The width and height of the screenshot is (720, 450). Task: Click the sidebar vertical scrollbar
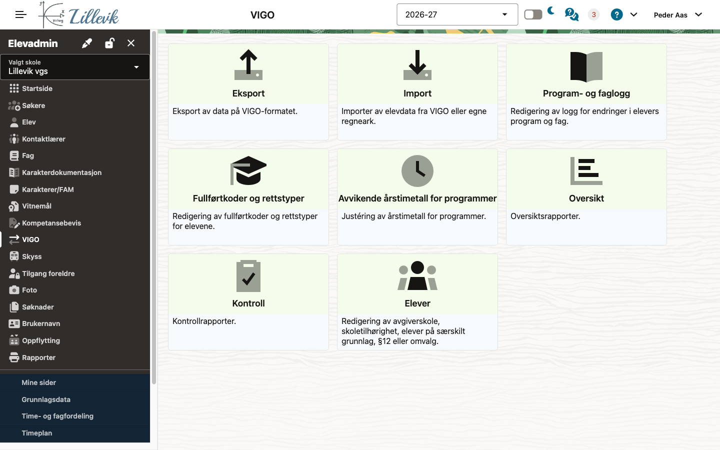point(154,207)
